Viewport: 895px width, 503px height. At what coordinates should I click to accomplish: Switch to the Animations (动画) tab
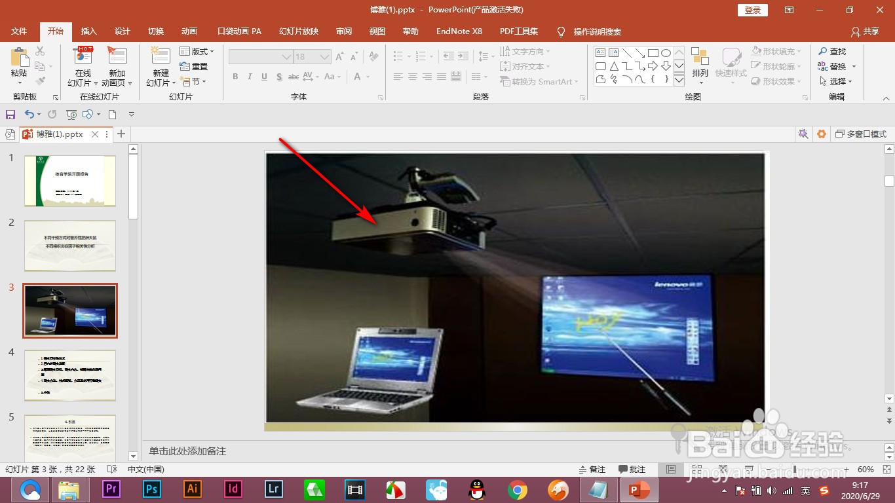click(x=189, y=31)
